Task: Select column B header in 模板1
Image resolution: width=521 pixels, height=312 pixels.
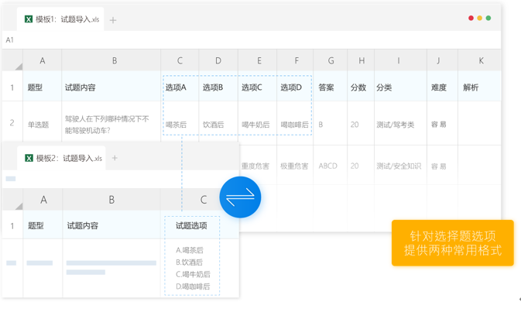Action: point(115,60)
